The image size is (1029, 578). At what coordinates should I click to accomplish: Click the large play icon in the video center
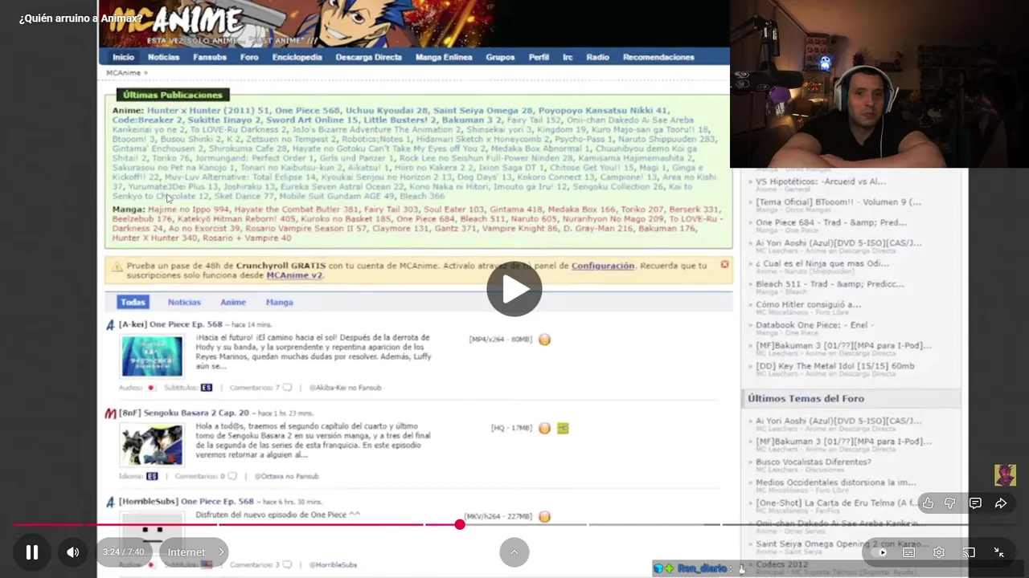click(514, 289)
